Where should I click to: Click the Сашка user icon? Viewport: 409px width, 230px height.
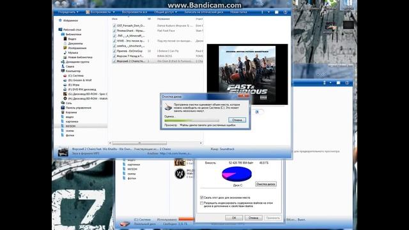[x=63, y=66]
